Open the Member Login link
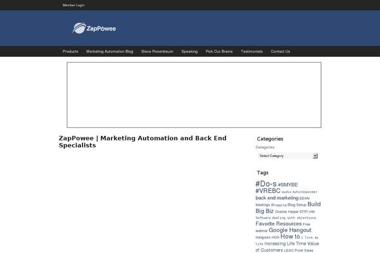 (73, 5)
